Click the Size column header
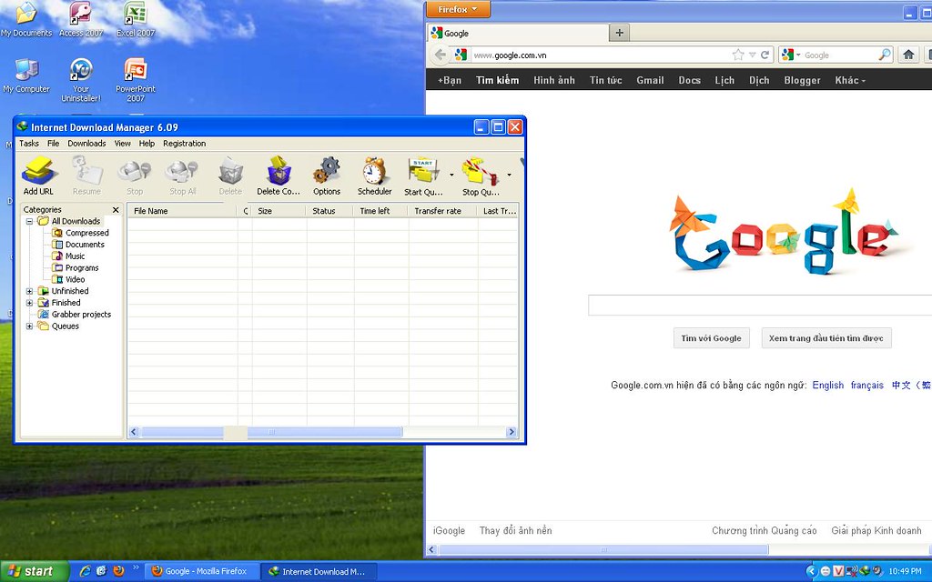Screen dimensions: 932x582 279,211
